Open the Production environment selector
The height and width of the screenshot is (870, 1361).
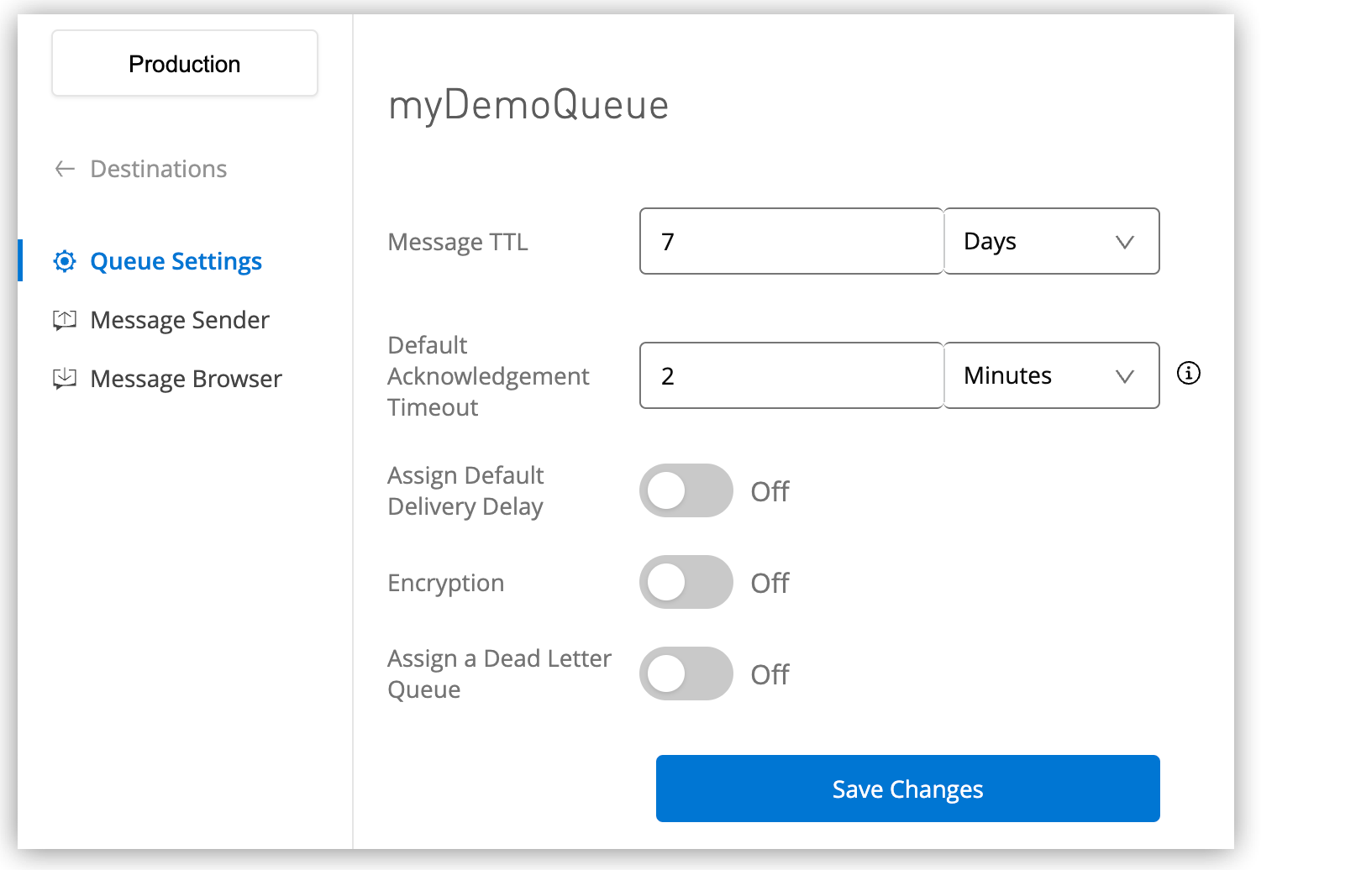pyautogui.click(x=184, y=63)
